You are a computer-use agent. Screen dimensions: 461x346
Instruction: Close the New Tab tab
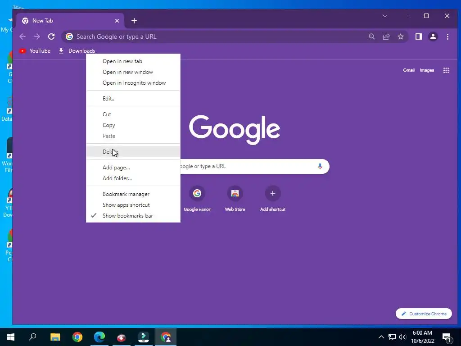click(x=117, y=21)
